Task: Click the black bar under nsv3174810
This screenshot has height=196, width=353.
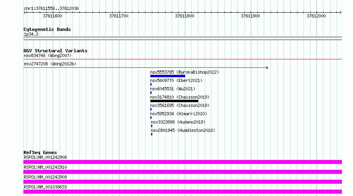Action: click(x=174, y=101)
